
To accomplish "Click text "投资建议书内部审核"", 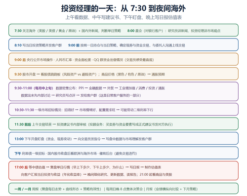I will pos(72,124).
